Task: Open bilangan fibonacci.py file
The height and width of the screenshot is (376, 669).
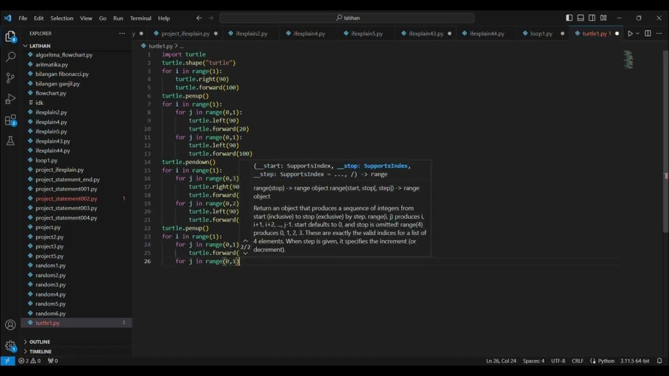Action: click(62, 74)
